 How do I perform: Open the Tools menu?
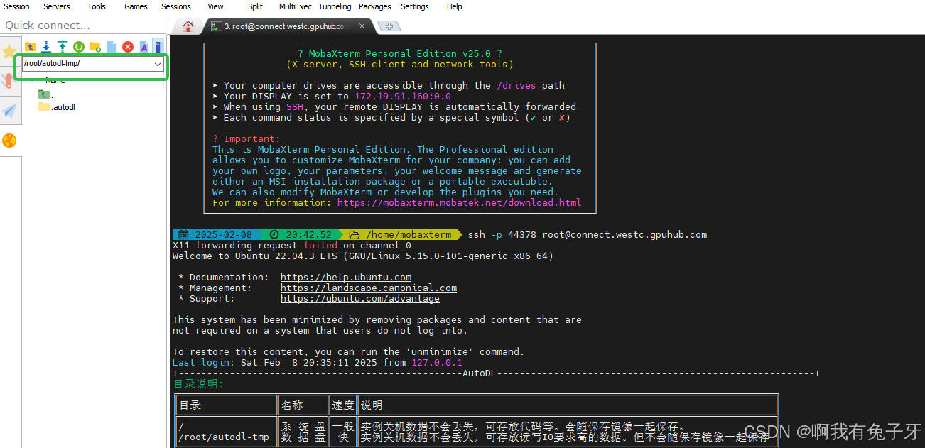point(97,6)
